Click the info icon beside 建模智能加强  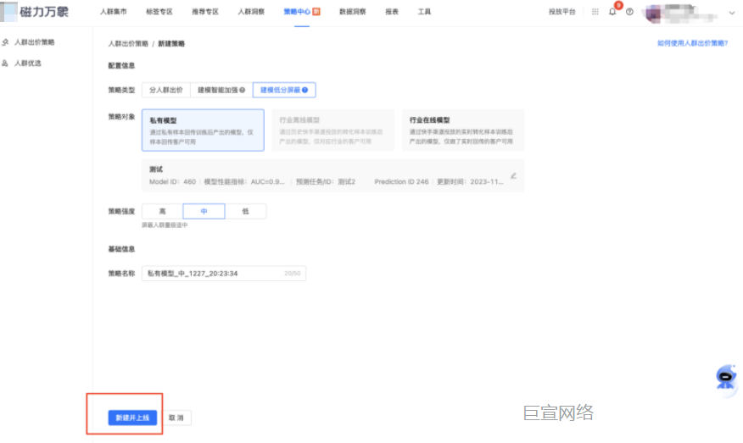242,90
